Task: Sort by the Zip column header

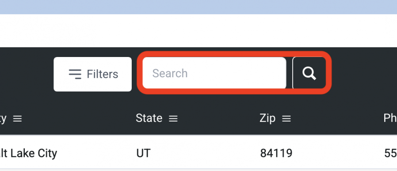Action: (267, 118)
